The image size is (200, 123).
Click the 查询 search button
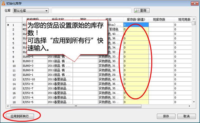142,10
